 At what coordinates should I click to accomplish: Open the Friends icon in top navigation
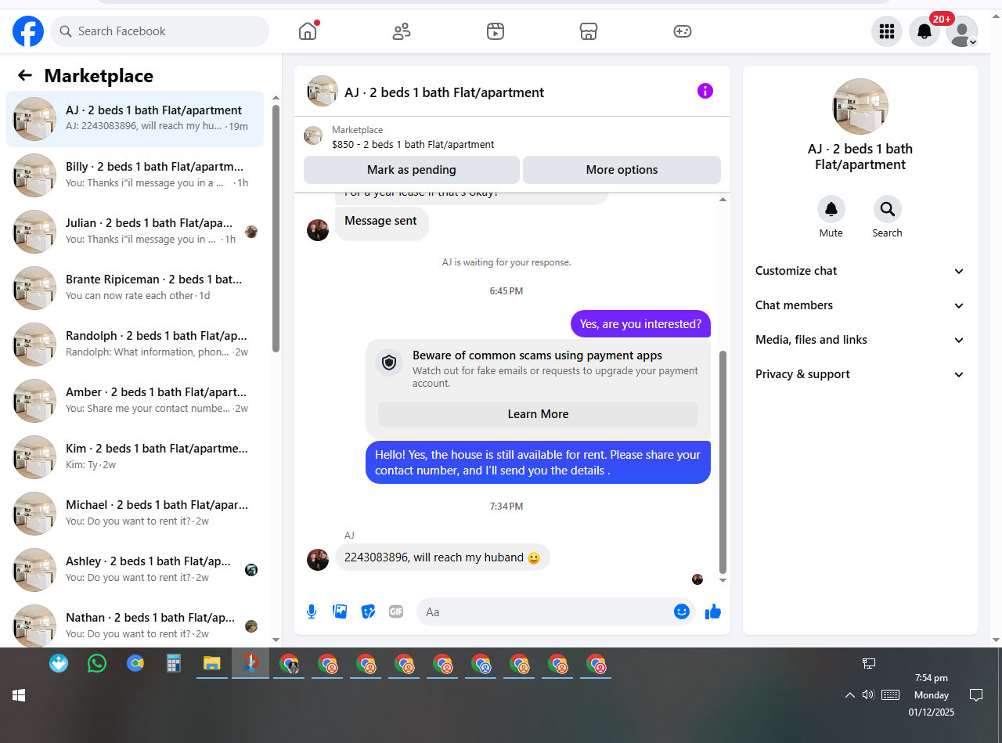402,31
